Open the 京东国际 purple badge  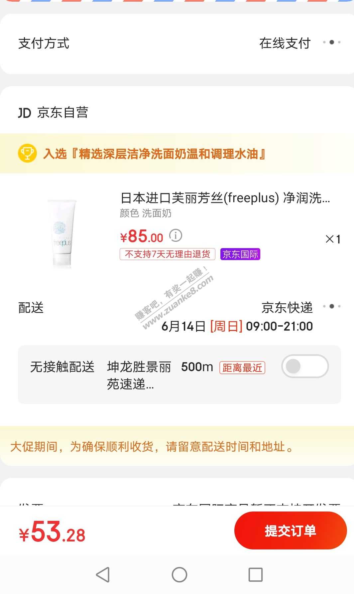(240, 254)
